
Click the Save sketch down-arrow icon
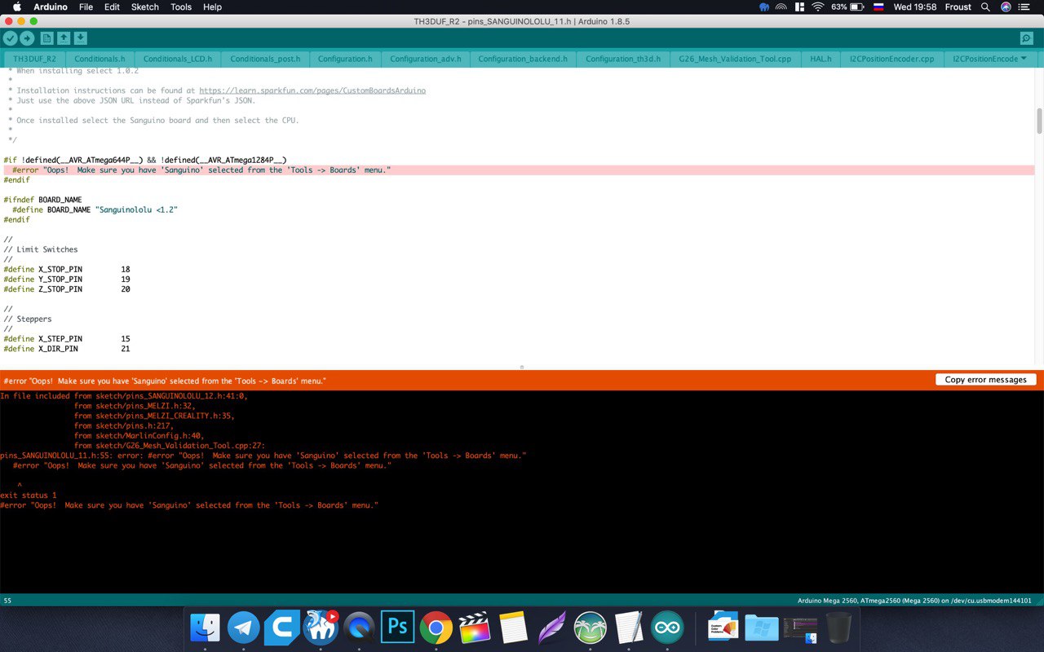[80, 38]
